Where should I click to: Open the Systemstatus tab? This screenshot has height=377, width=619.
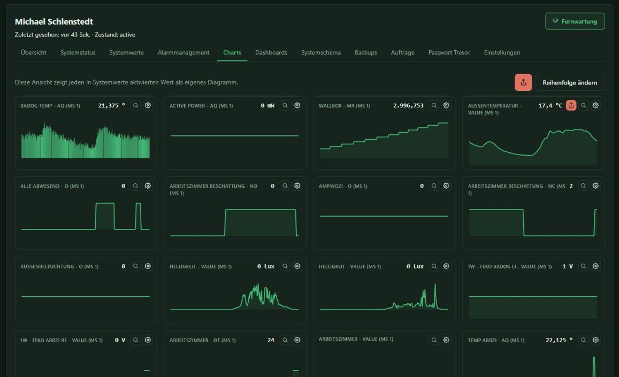78,52
